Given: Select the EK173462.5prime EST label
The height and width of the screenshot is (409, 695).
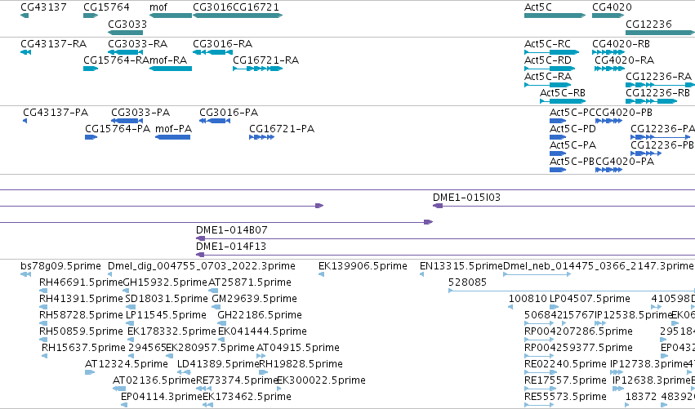Looking at the screenshot, I should click(247, 397).
